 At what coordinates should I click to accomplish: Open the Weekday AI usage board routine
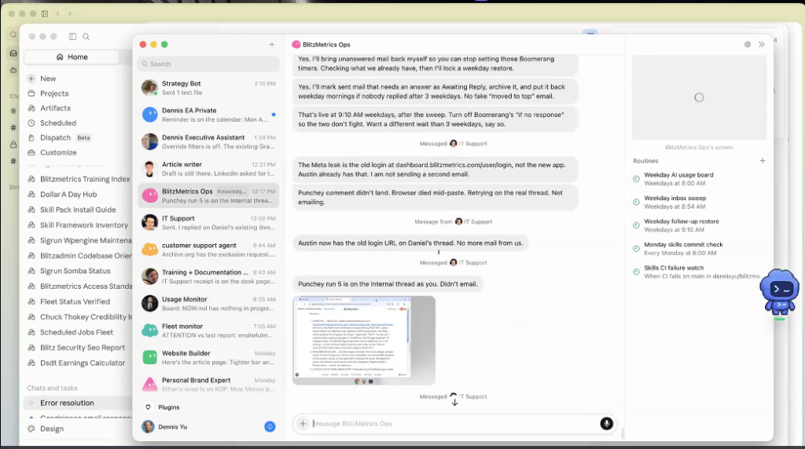pos(698,179)
